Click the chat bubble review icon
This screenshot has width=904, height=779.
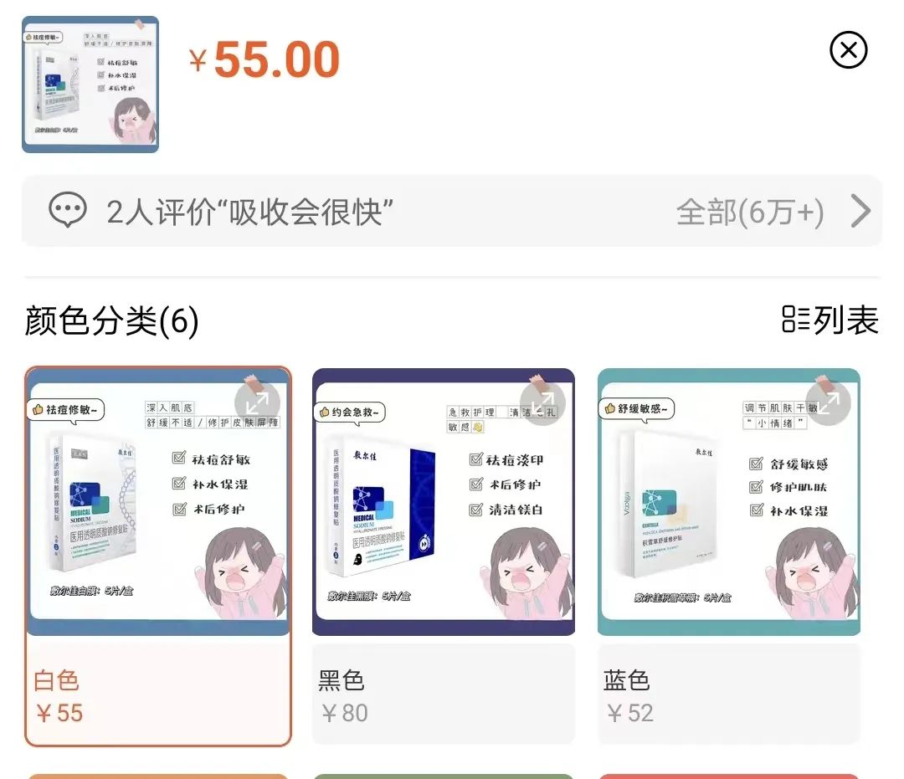point(68,210)
